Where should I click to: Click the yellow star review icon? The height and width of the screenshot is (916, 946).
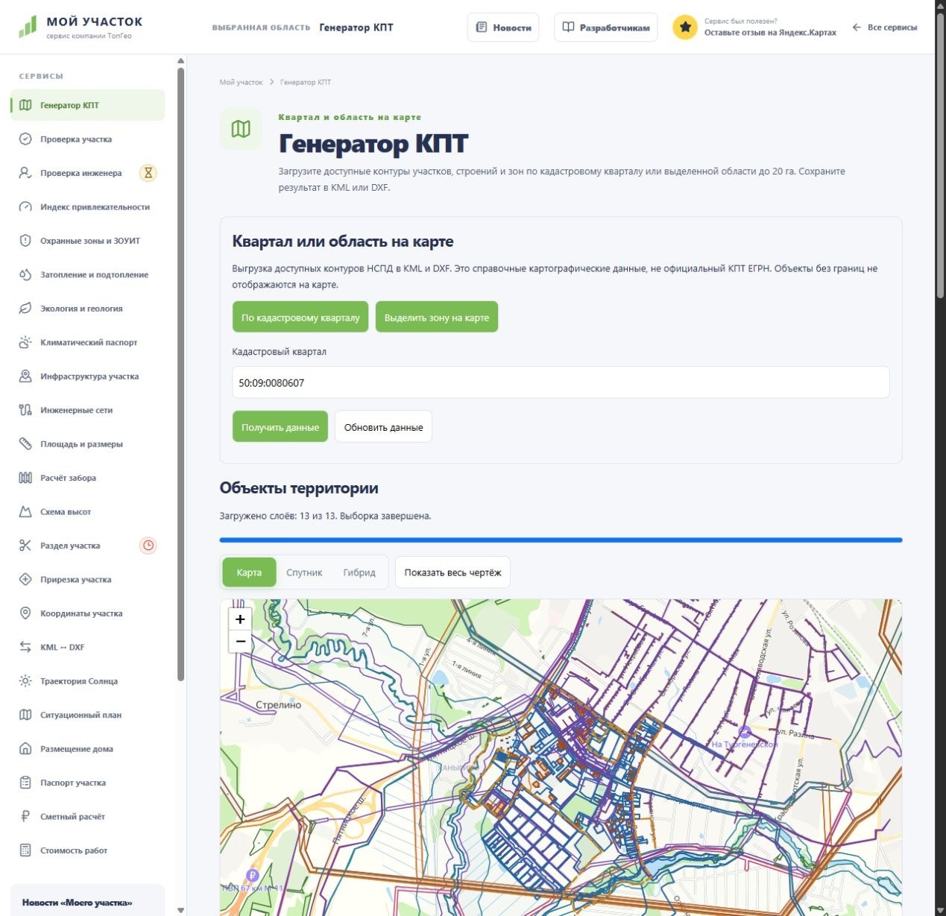click(685, 28)
